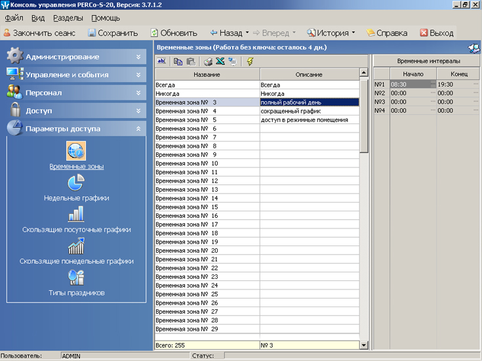This screenshot has height=361, width=482.
Task: Click the Начало column header
Action: pos(413,74)
